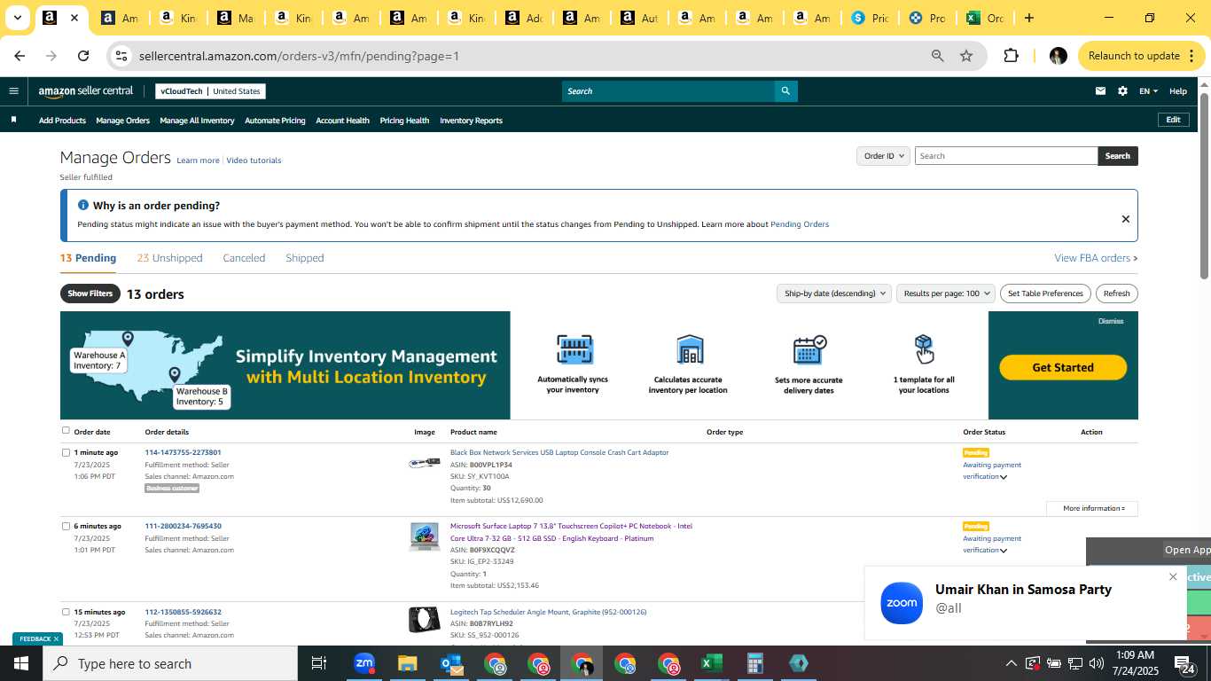Open the Manage All Inventory menu
The image size is (1211, 681).
(x=197, y=121)
